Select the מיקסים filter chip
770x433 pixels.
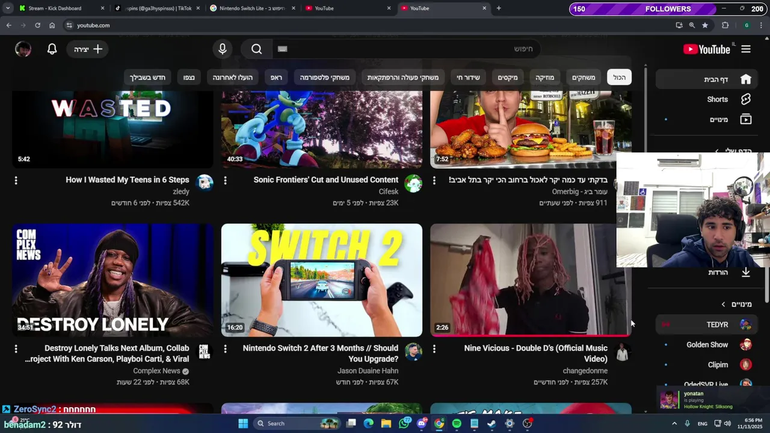[x=508, y=78]
